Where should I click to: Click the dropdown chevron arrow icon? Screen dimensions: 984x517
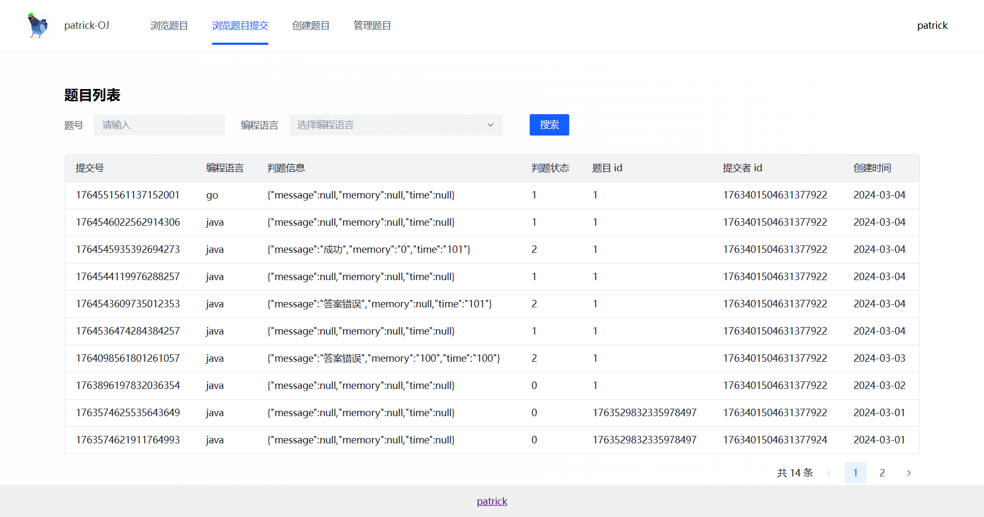[x=490, y=125]
